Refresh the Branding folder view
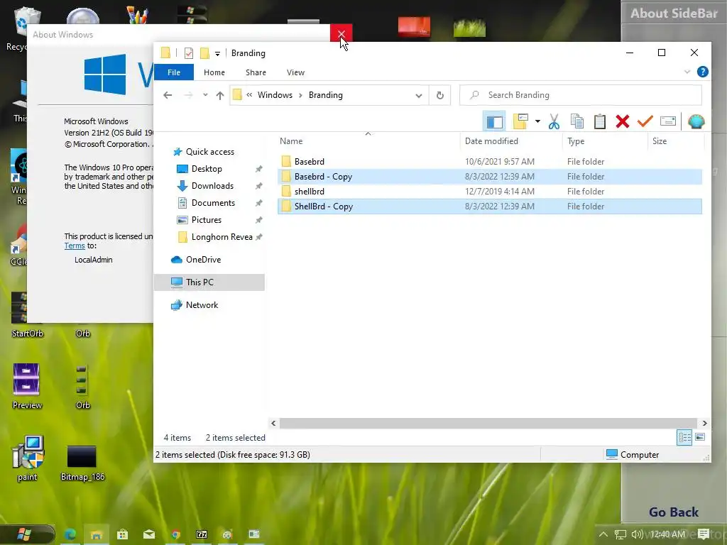The image size is (727, 545). coord(440,96)
